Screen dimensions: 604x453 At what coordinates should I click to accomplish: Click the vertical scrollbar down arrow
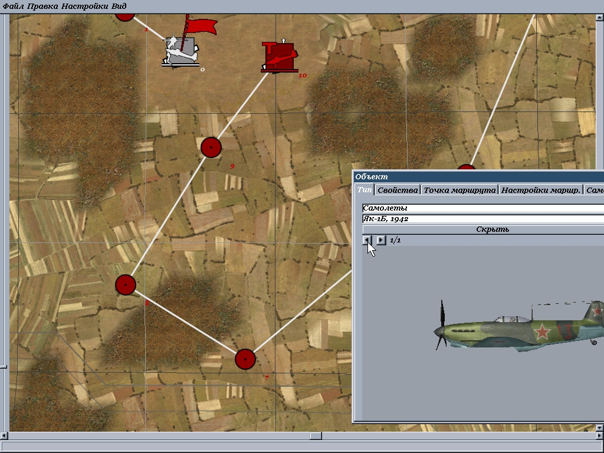tap(600, 428)
